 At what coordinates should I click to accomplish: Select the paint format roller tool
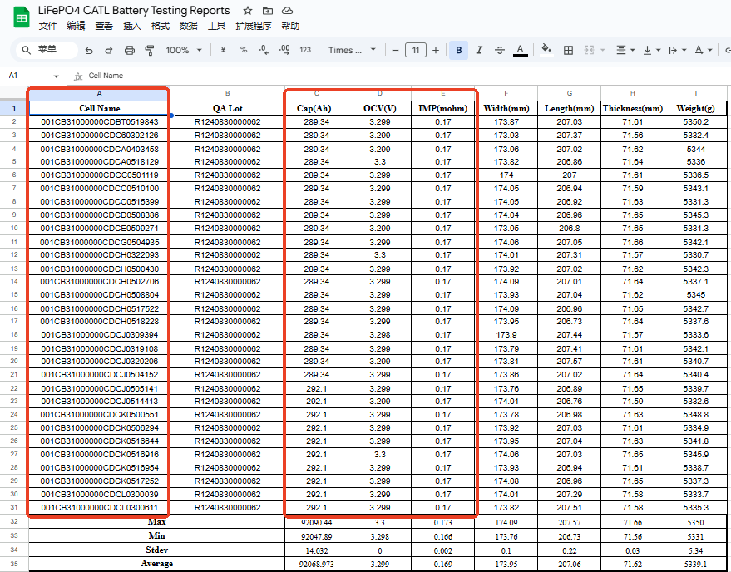point(150,51)
